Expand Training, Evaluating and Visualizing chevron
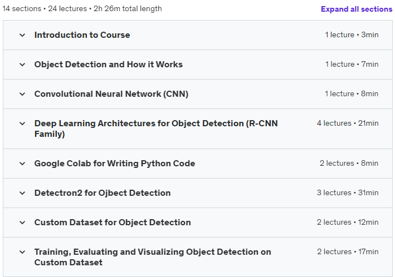 point(22,252)
